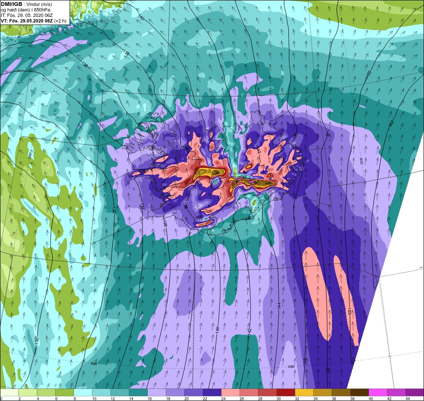Select the 'IT: Fös. 29. 05. 2020 06Z' line

pyautogui.click(x=27, y=15)
